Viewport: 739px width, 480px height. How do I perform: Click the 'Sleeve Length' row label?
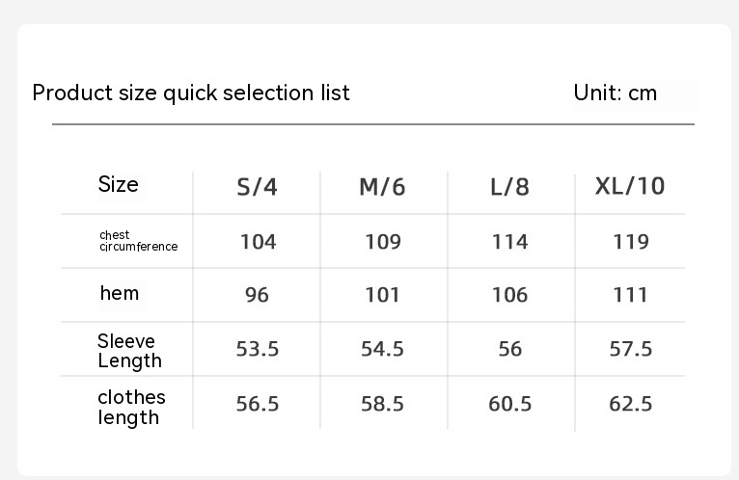pyautogui.click(x=129, y=351)
